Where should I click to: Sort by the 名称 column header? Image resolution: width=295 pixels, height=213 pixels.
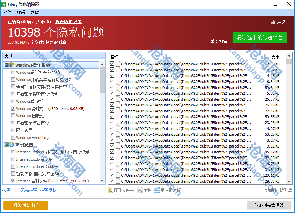[114, 57]
